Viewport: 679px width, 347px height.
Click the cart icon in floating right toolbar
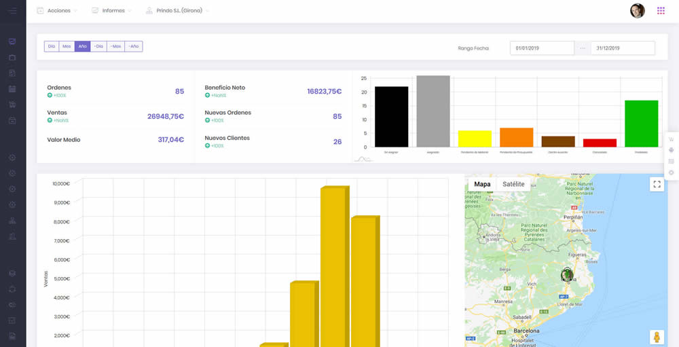[x=672, y=139]
